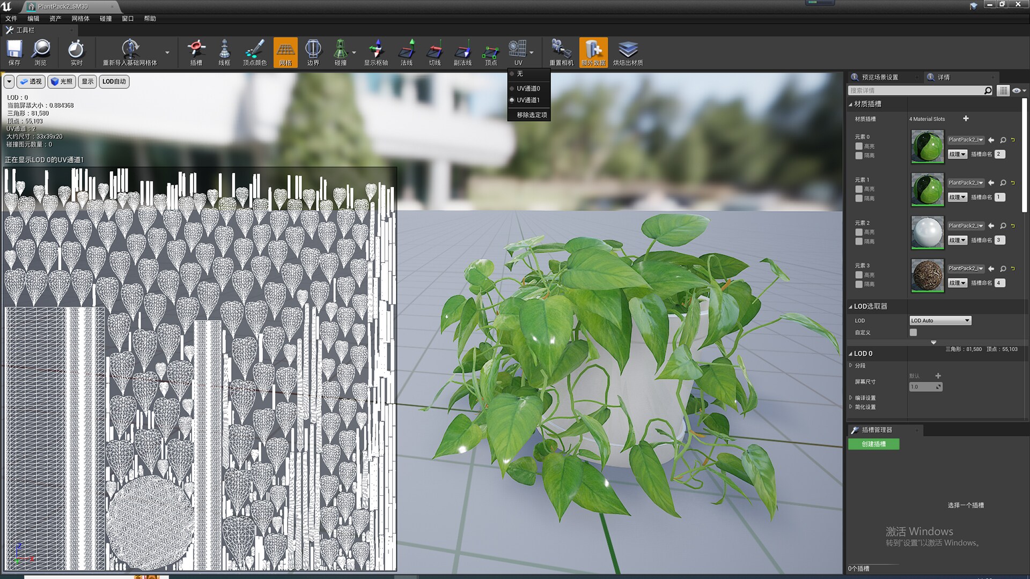Screen dimensions: 1030x579
Task: Expand the 简化设置 section
Action: (865, 407)
